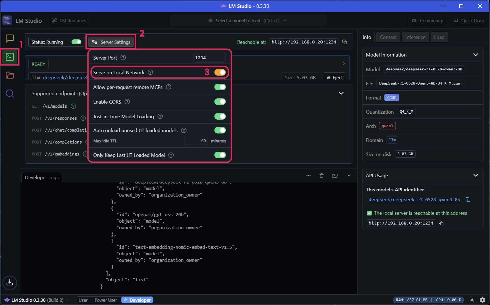Open the Downloads icon at sidebar bottom
The width and height of the screenshot is (490, 305).
pos(10,283)
